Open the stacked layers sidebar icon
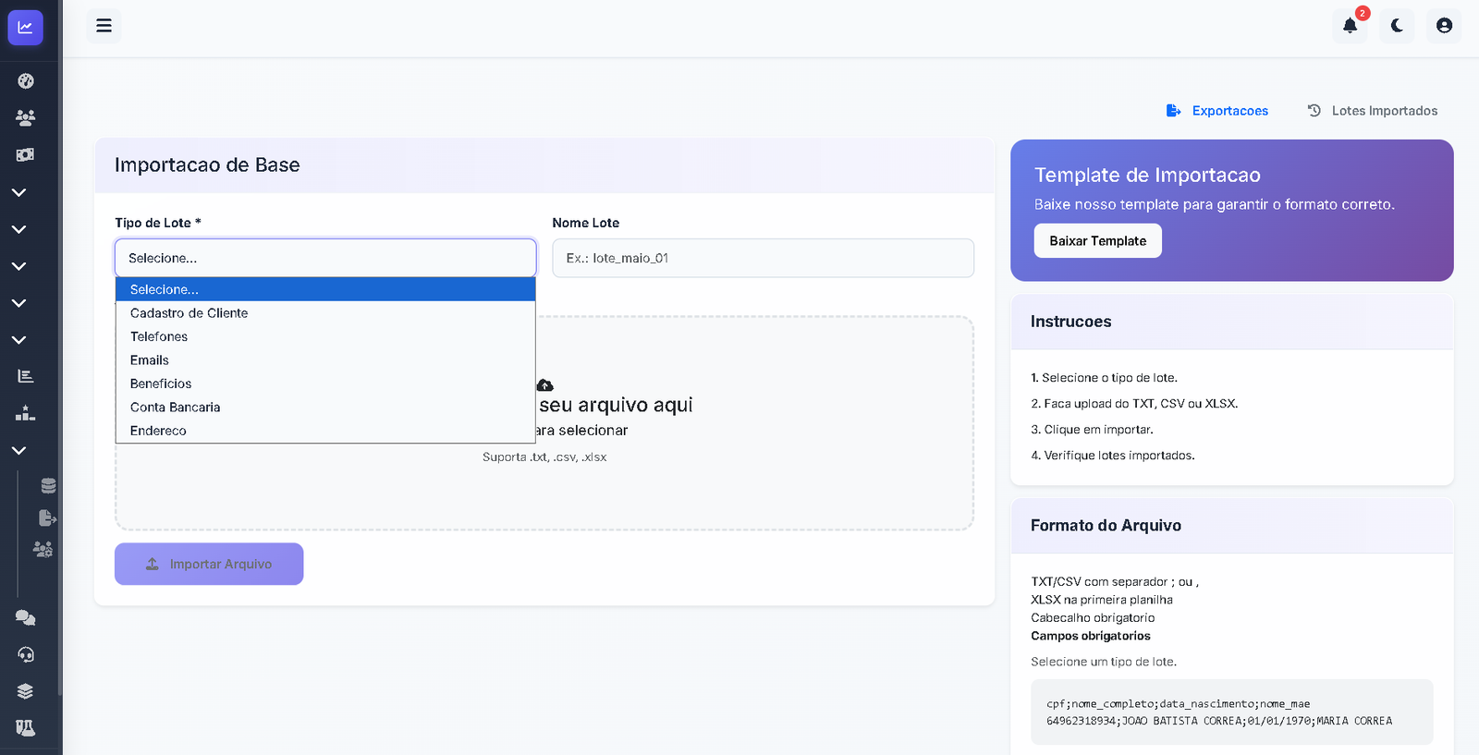 pos(25,691)
